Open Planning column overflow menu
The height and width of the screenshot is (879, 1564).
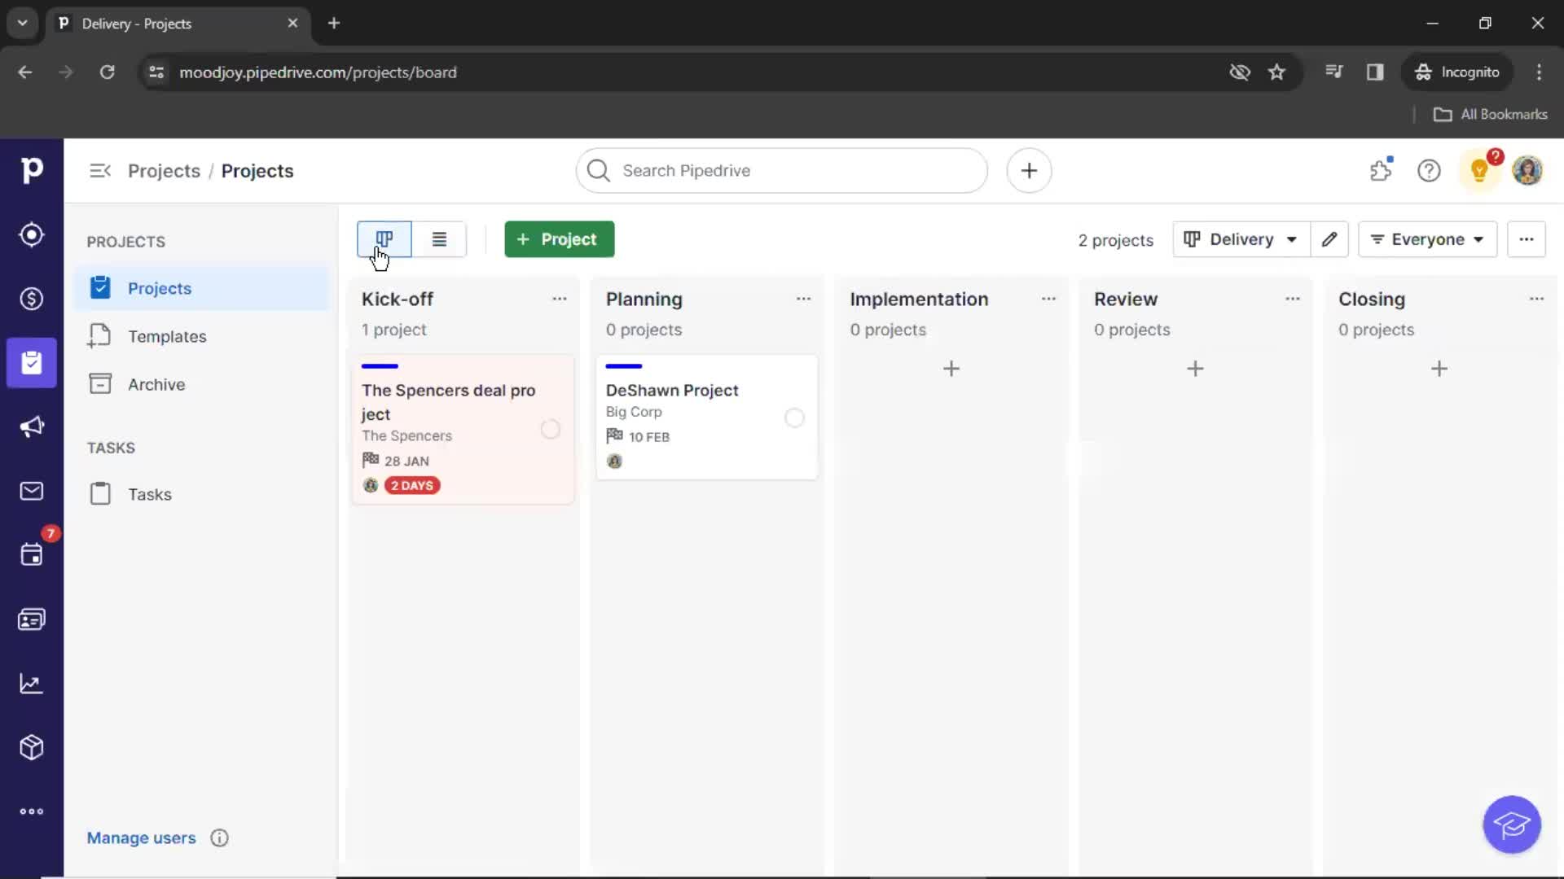[803, 299]
